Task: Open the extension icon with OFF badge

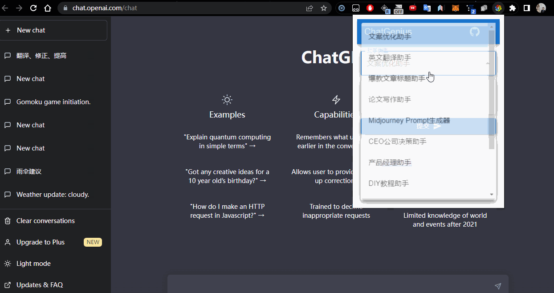Action: point(399,8)
